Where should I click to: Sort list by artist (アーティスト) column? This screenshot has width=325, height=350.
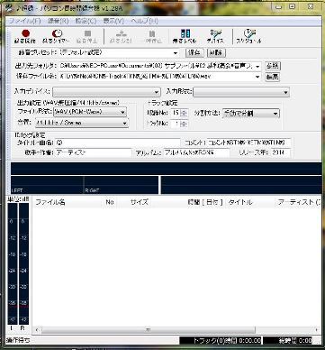[x=298, y=202]
